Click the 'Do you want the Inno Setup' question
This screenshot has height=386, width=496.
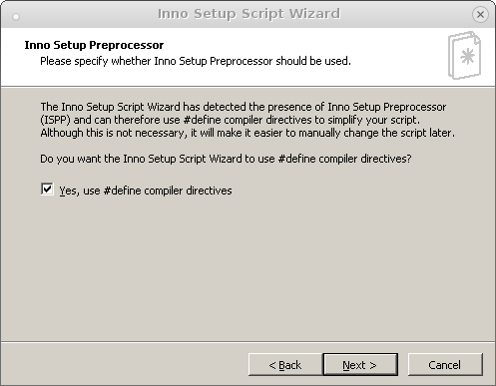click(226, 159)
